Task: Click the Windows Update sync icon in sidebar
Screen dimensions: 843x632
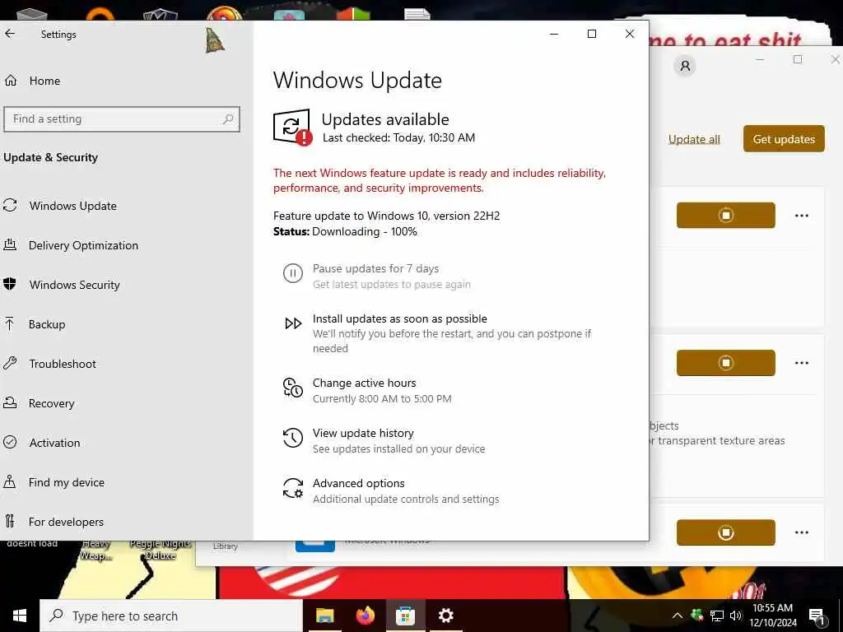Action: pyautogui.click(x=10, y=205)
